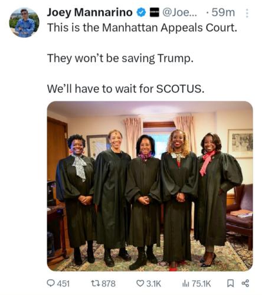Click the black affiliate badge icon
Image resolution: width=262 pixels, height=295 pixels.
click(x=155, y=12)
